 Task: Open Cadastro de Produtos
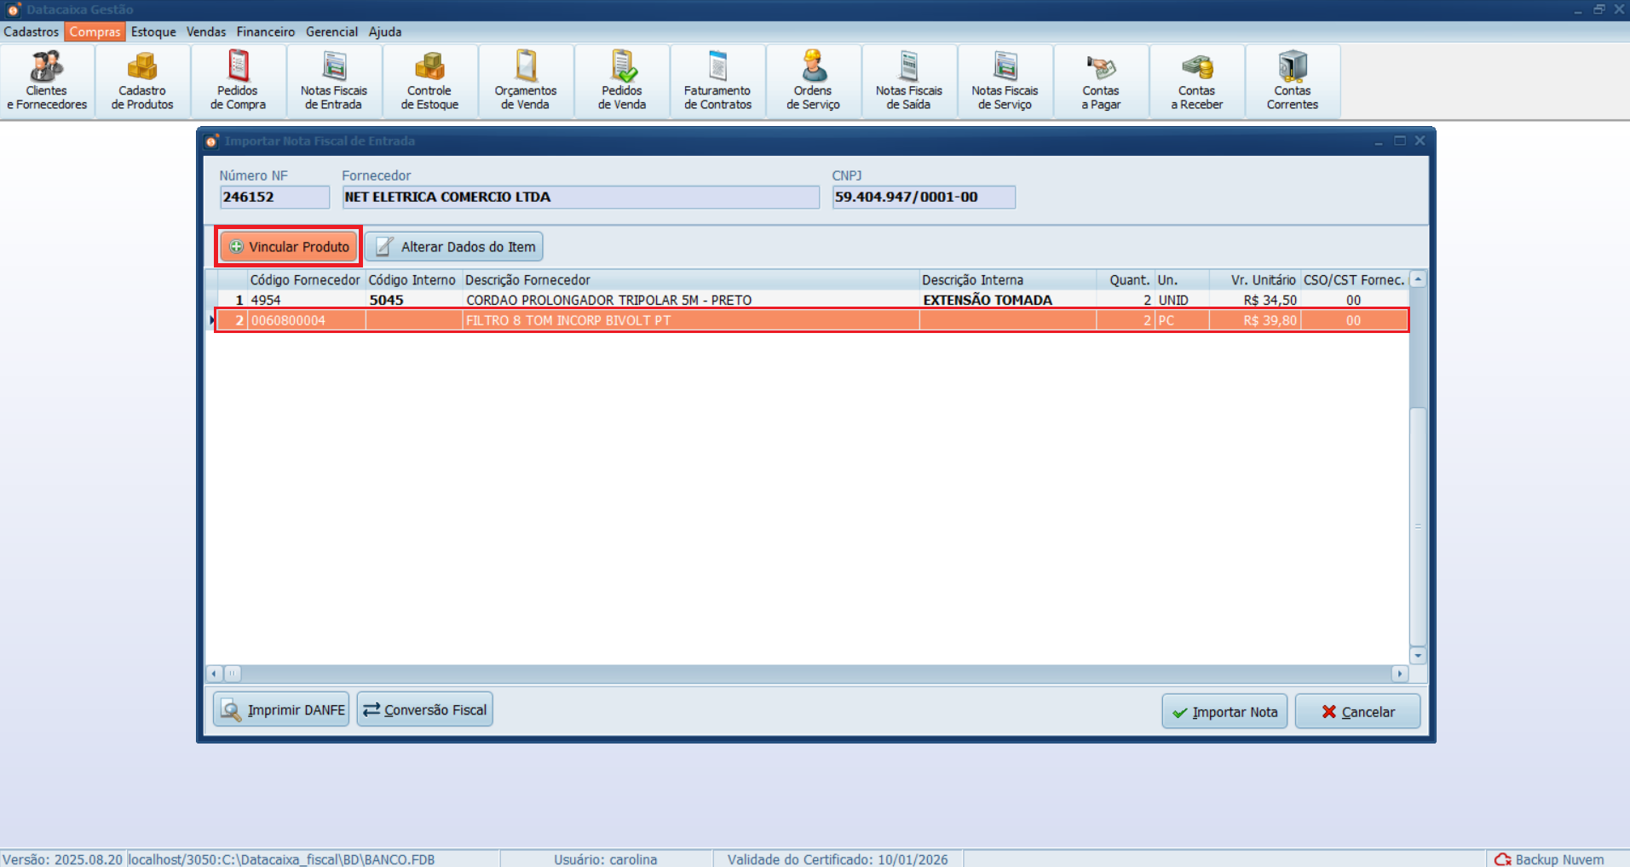pos(141,81)
